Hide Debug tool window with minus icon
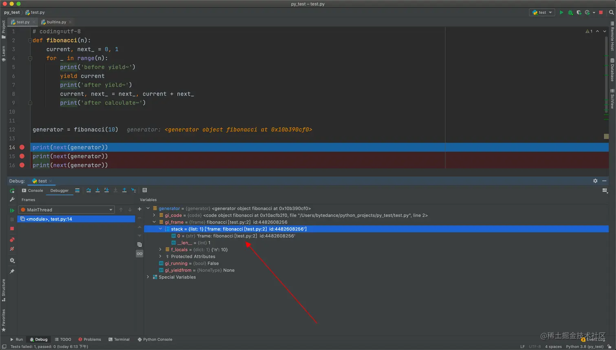Screen dimensions: 616x350 [604, 181]
